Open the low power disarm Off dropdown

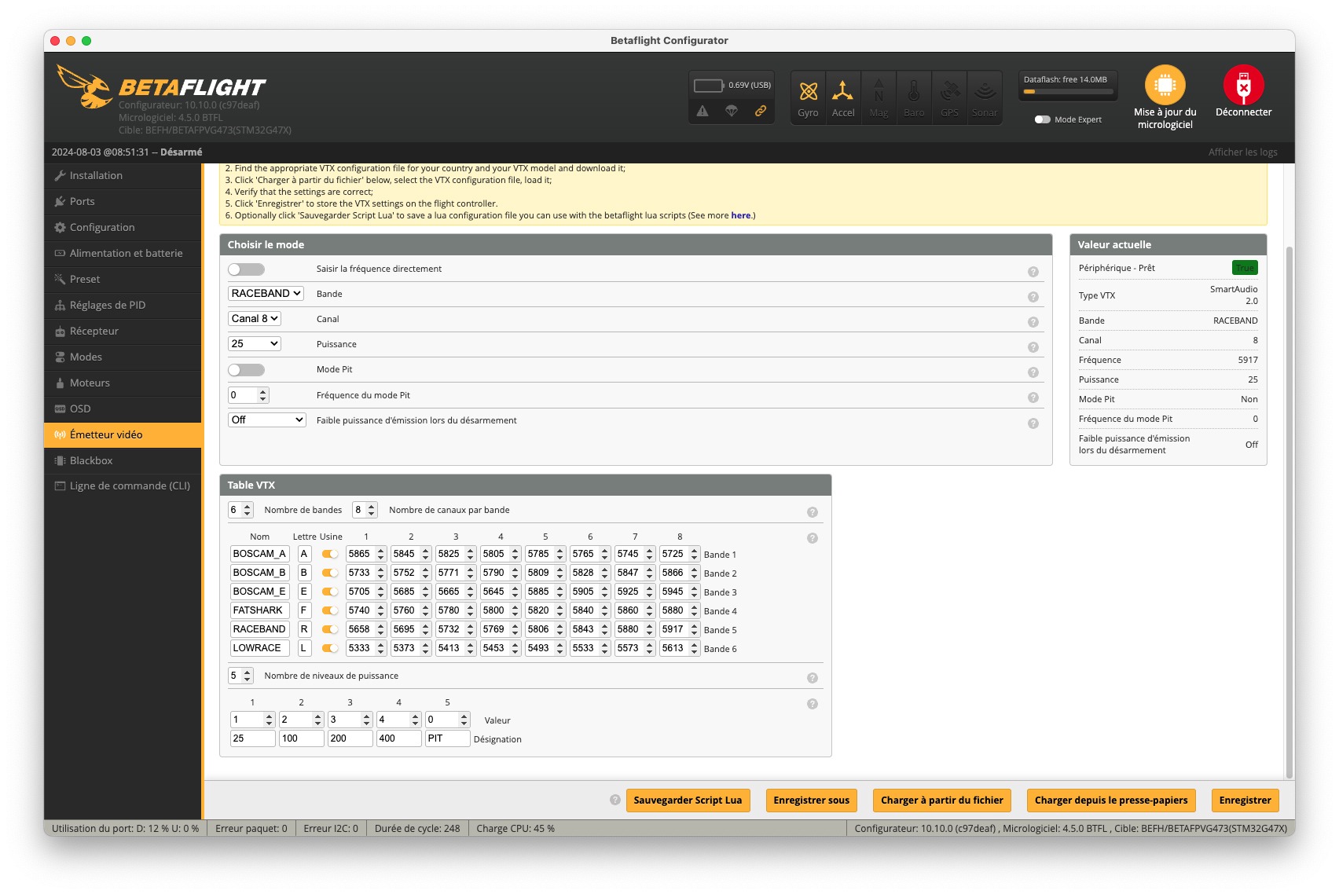click(267, 420)
